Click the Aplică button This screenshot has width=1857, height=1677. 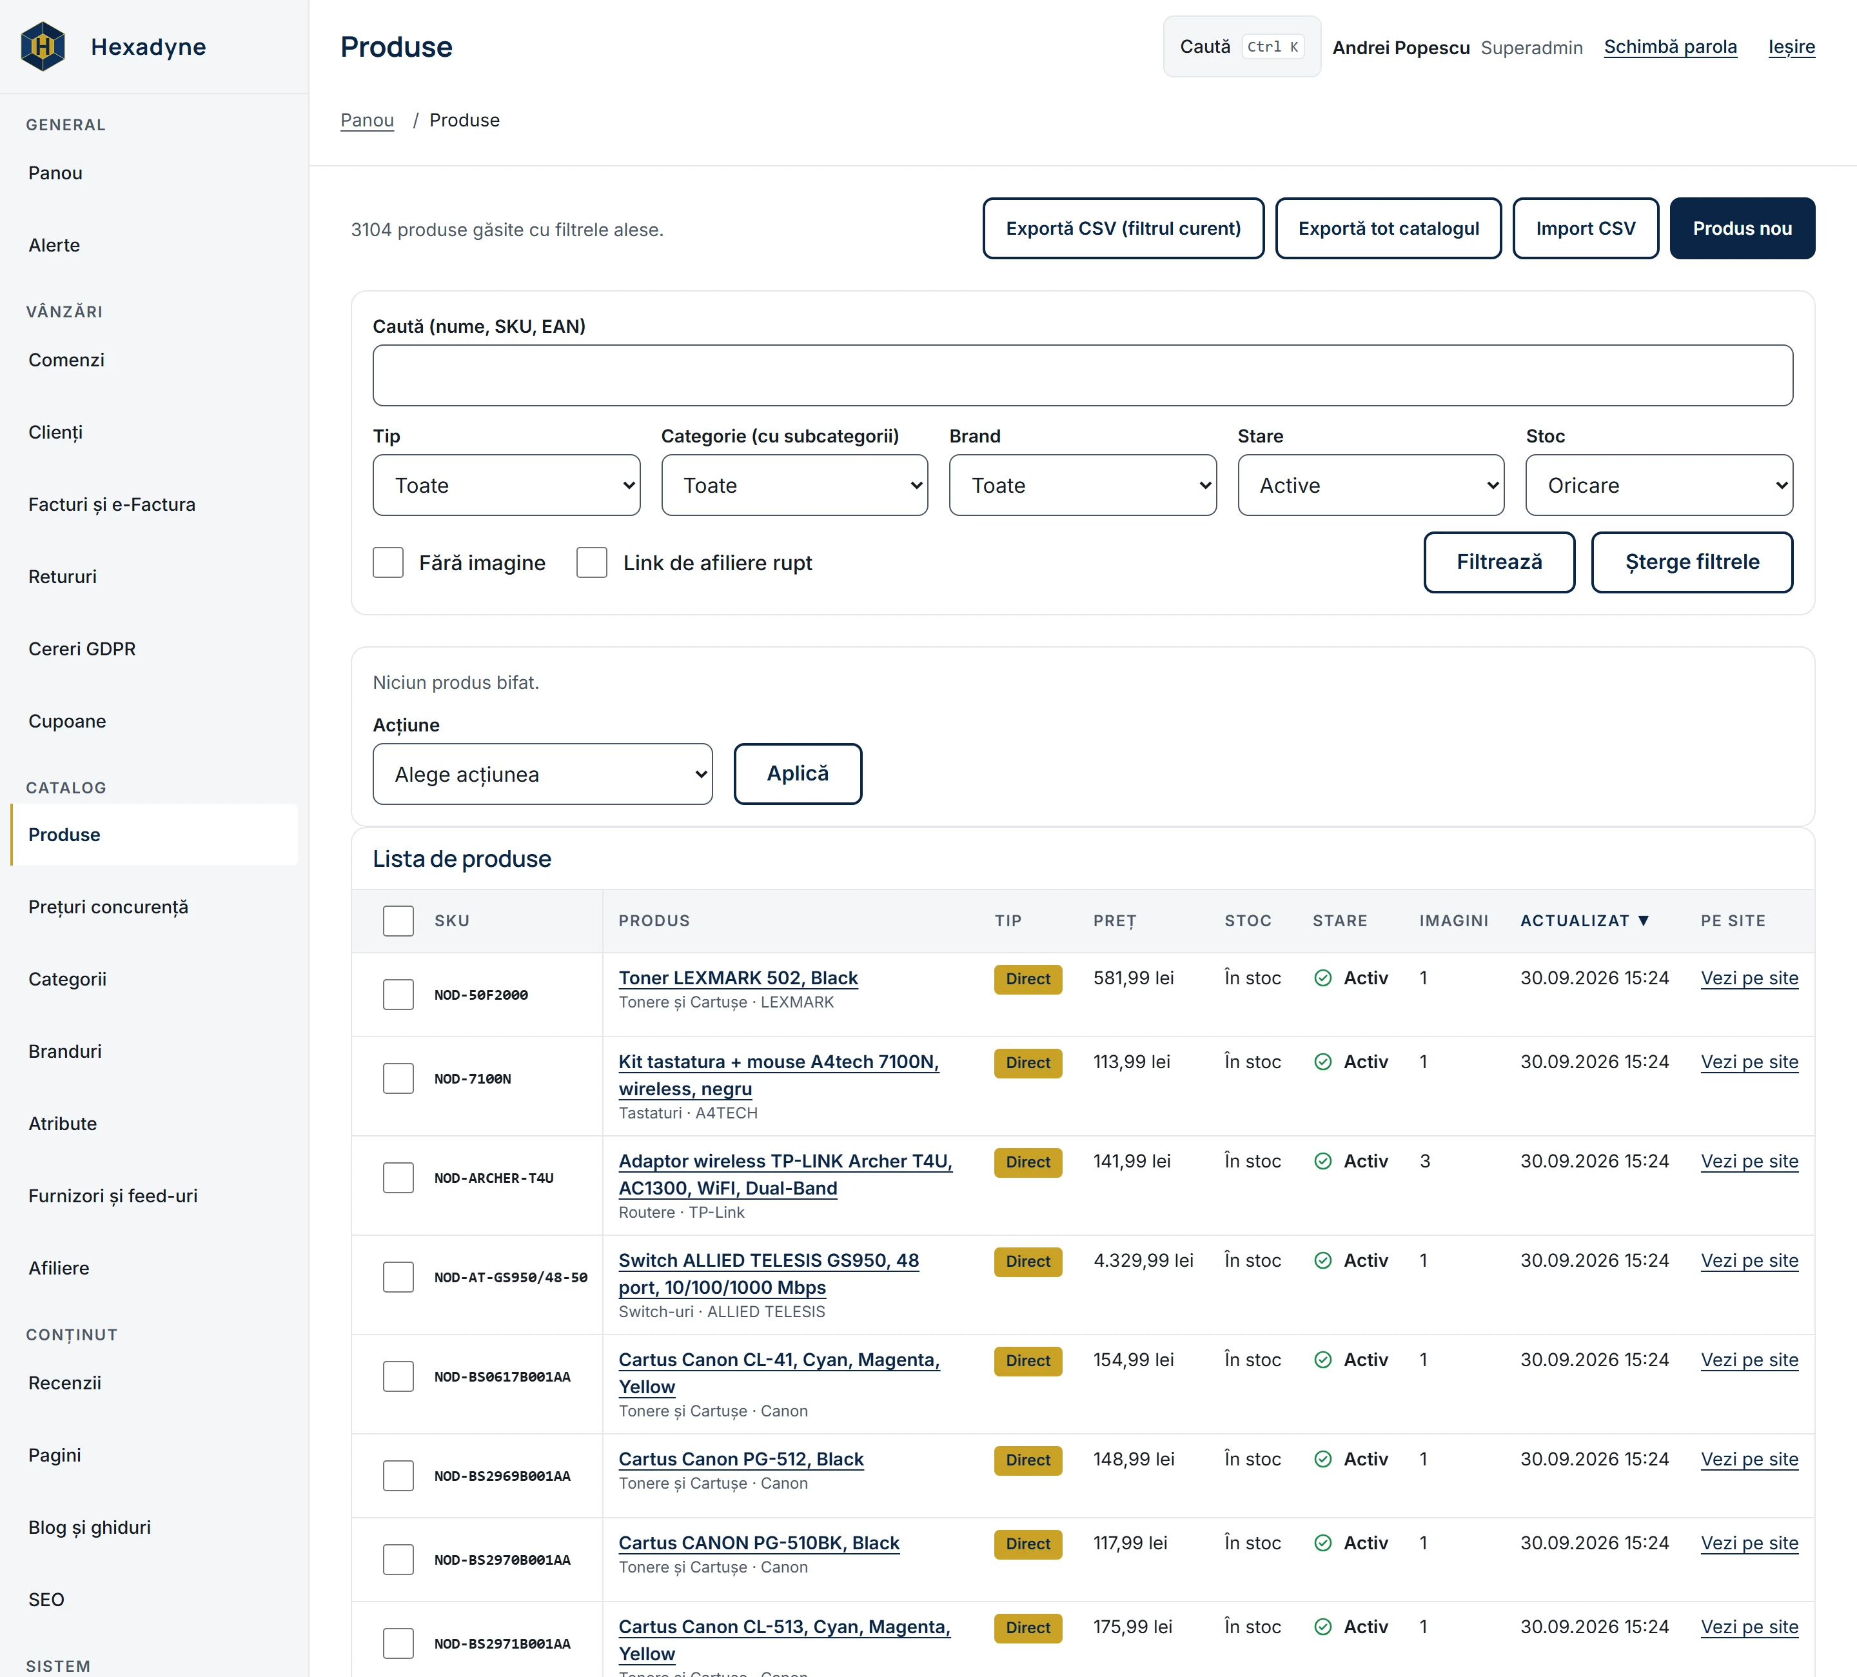pos(798,774)
